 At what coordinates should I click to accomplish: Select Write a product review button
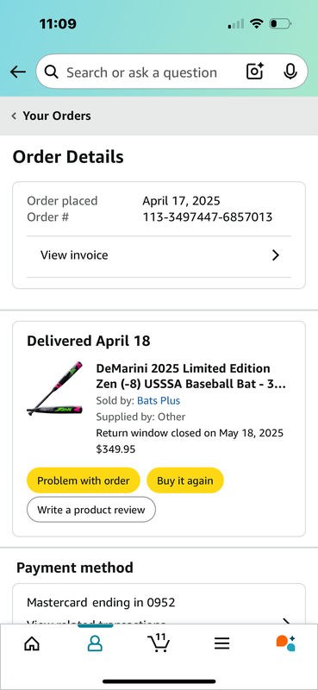point(91,510)
